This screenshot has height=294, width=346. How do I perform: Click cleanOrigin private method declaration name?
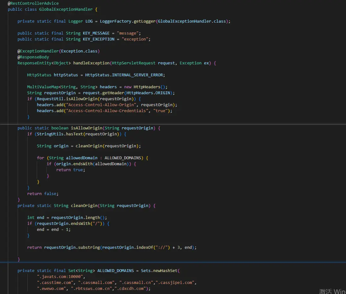click(x=84, y=206)
